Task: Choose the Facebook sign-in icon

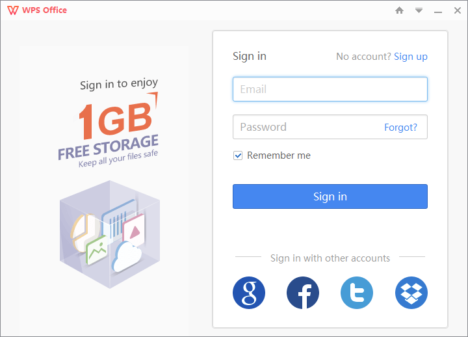Action: pos(303,293)
